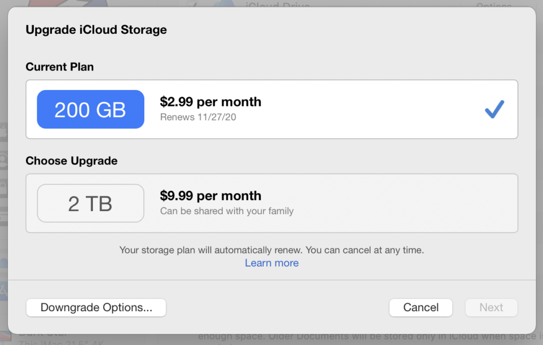The width and height of the screenshot is (543, 345).
Task: Click the blue checkmark on the current plan
Action: [x=494, y=109]
